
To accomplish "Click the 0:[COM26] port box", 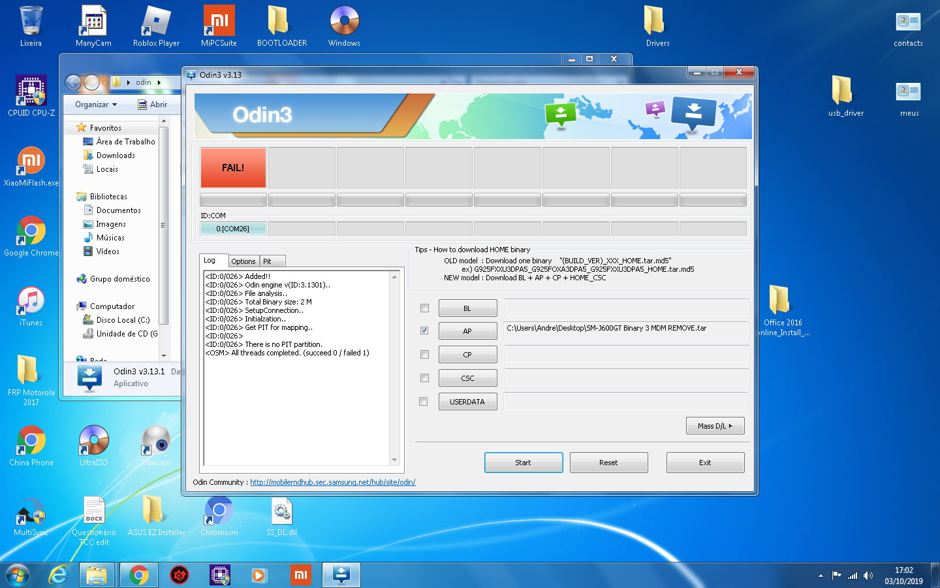I will 233,229.
